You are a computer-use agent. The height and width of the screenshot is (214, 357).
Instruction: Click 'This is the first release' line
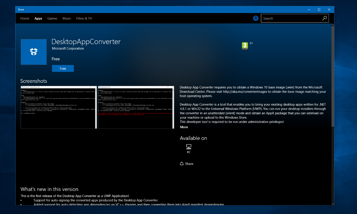click(x=75, y=196)
